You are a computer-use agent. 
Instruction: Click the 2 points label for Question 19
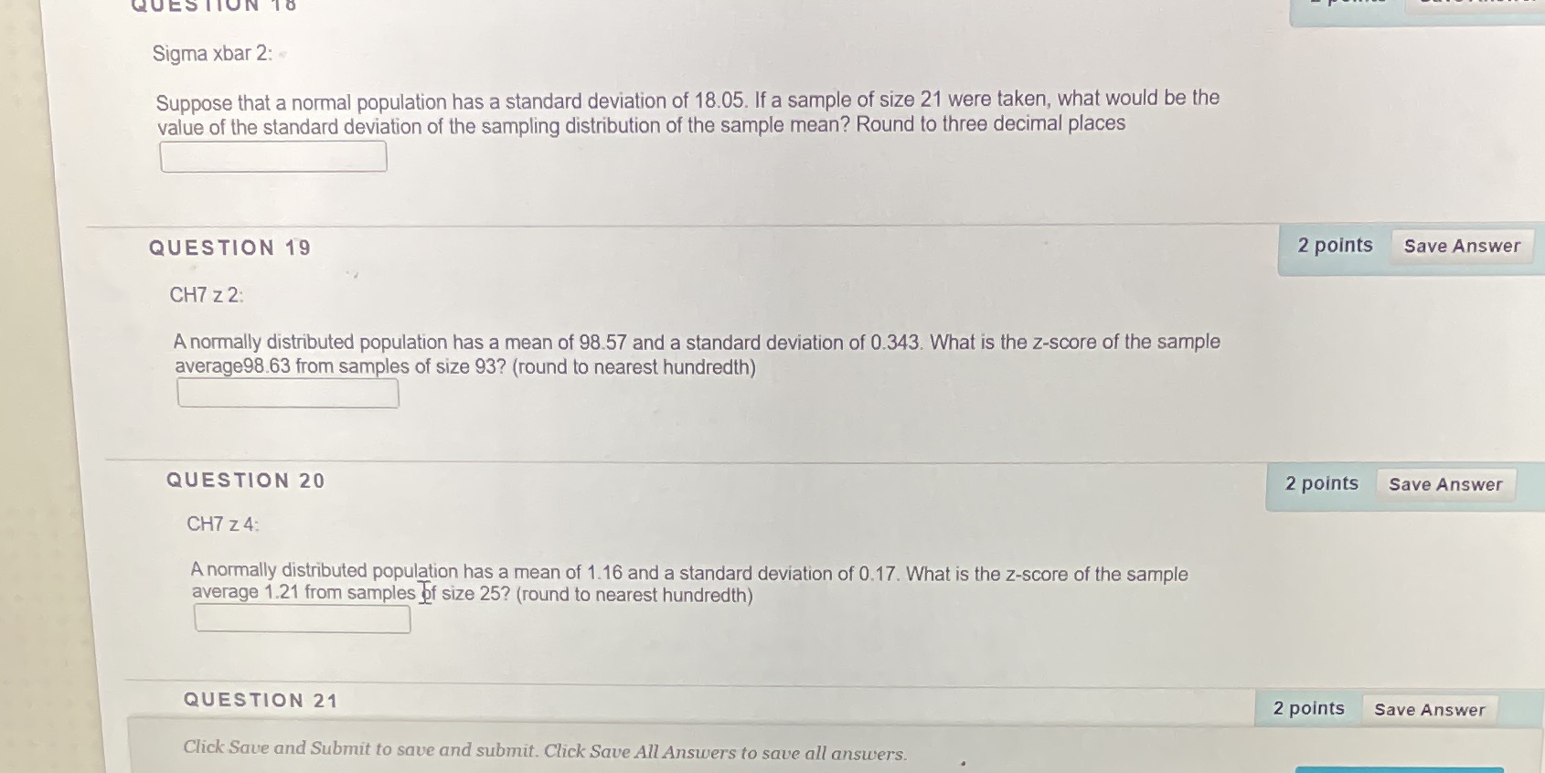[x=1334, y=245]
